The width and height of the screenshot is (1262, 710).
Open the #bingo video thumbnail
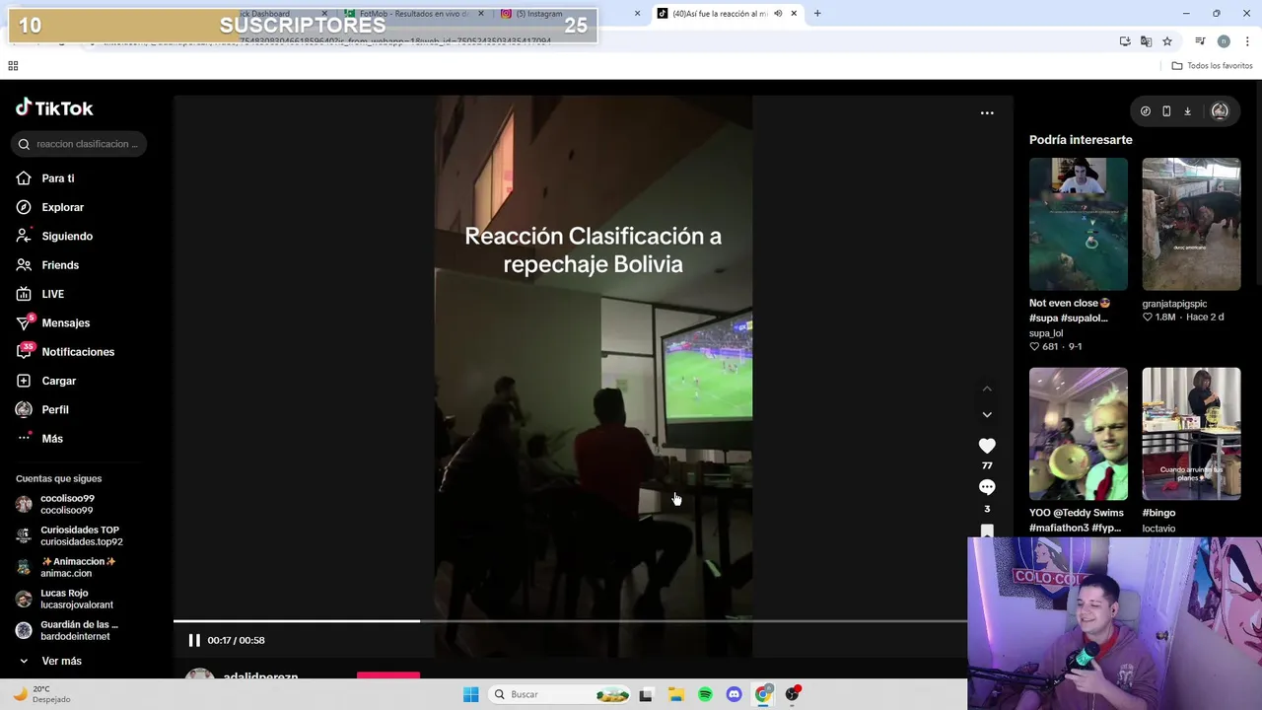(x=1191, y=434)
